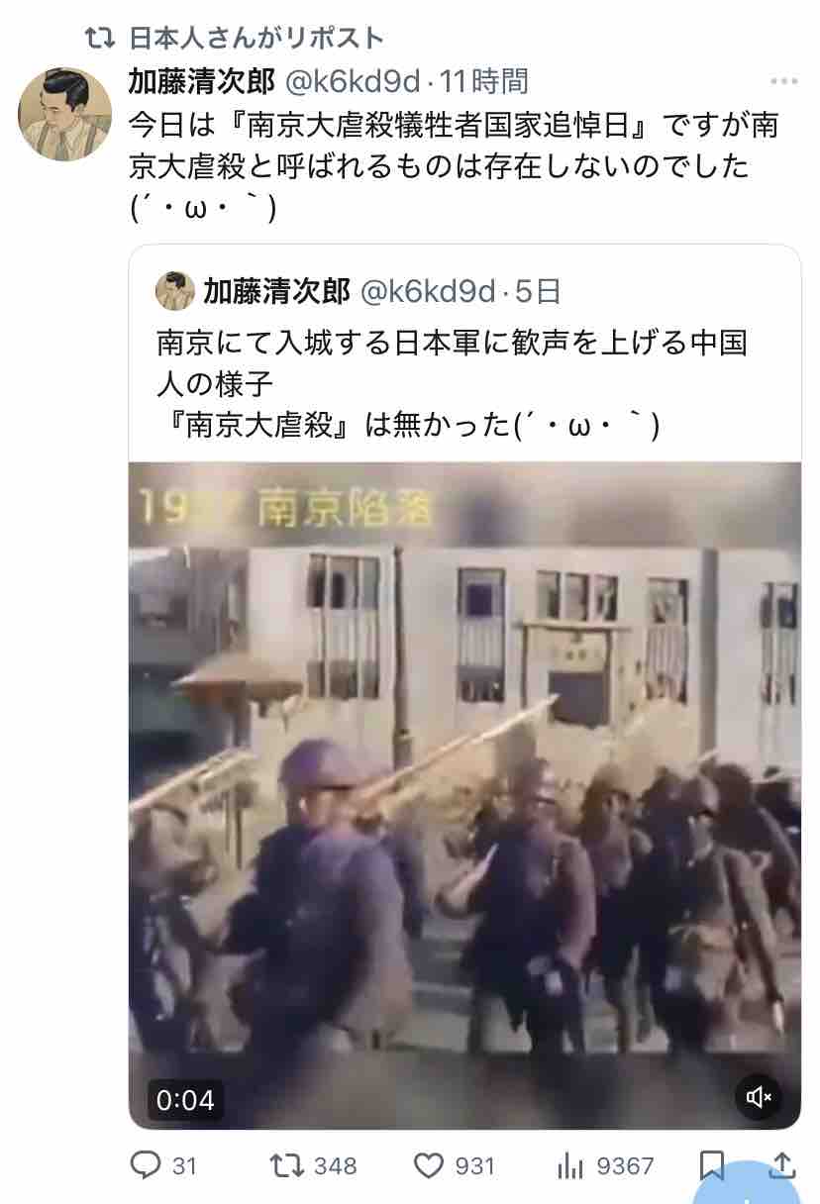Open the quoted post text
The height and width of the screenshot is (1204, 820).
[452, 385]
